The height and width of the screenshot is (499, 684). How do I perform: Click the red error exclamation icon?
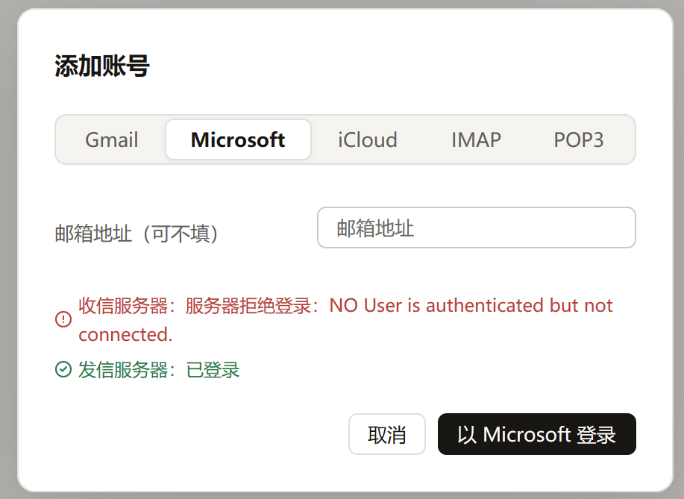pyautogui.click(x=63, y=319)
